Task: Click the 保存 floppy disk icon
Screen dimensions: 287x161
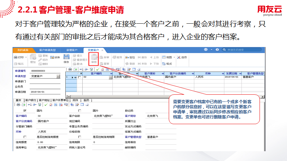Action: 66,56
